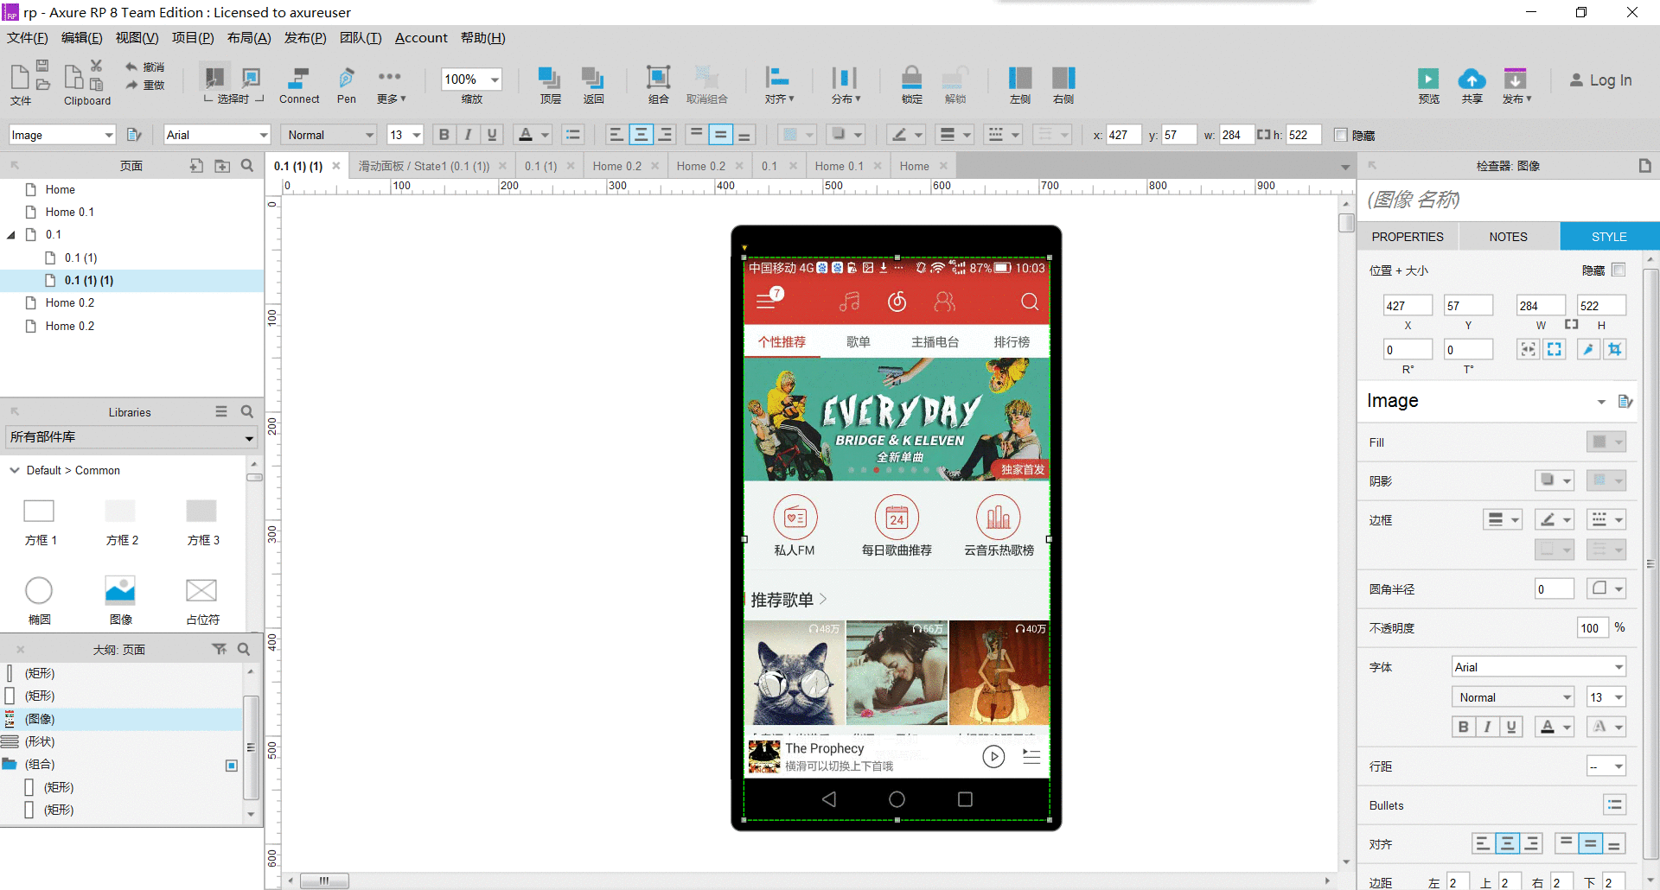Bring widget to front with 顶层
This screenshot has height=890, width=1660.
click(550, 85)
